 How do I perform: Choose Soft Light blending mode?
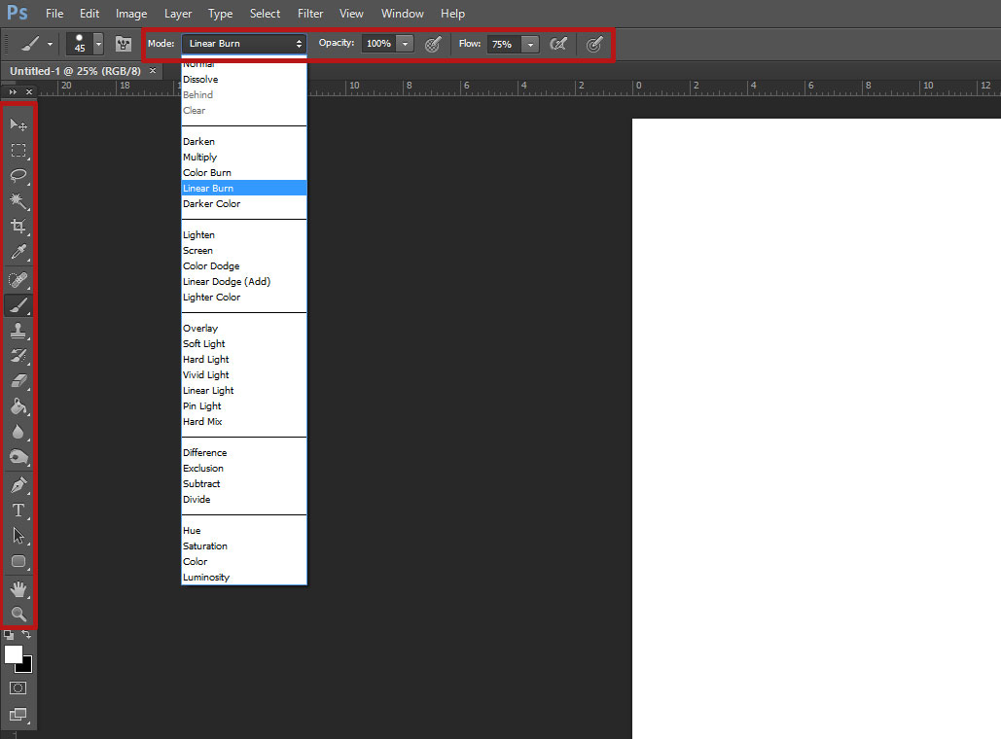coord(244,343)
